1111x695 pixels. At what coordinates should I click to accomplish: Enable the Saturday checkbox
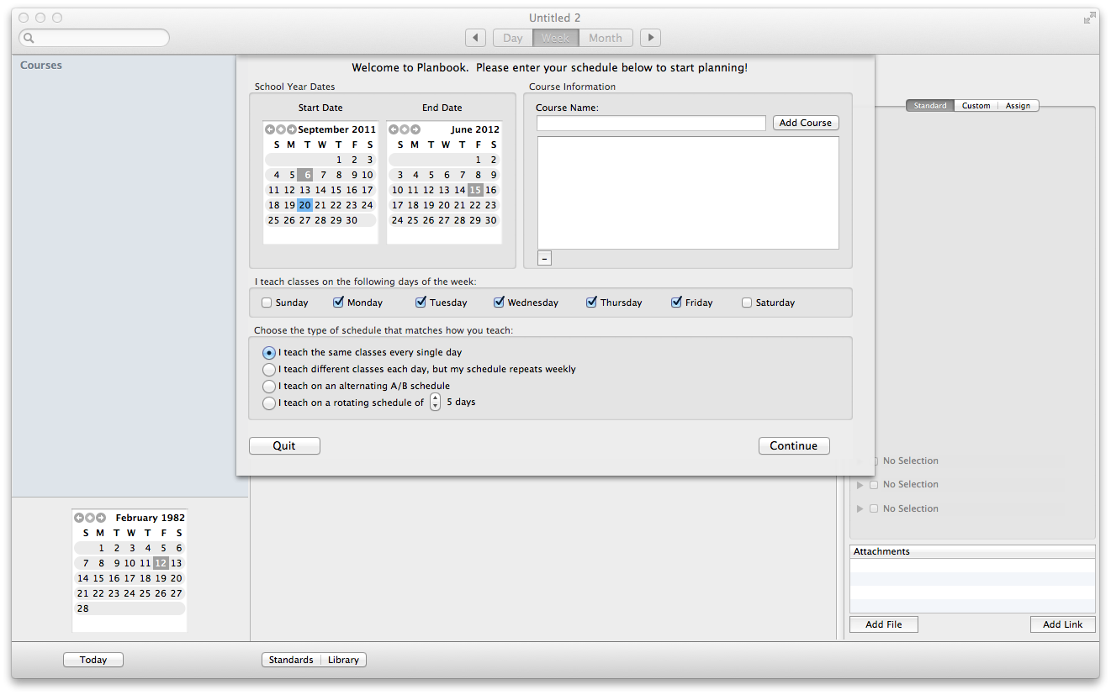[747, 303]
